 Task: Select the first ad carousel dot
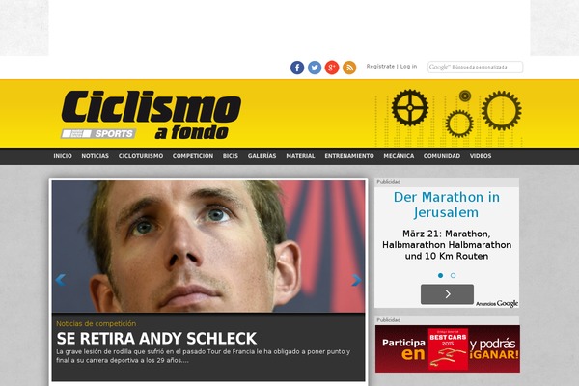[440, 276]
